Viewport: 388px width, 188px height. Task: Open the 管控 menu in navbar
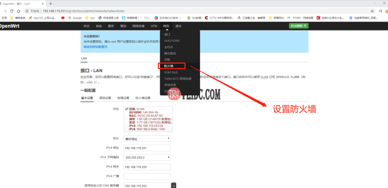123,26
